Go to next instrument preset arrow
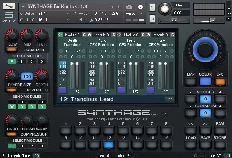The width and height of the screenshot is (232, 158). pyautogui.click(x=119, y=7)
